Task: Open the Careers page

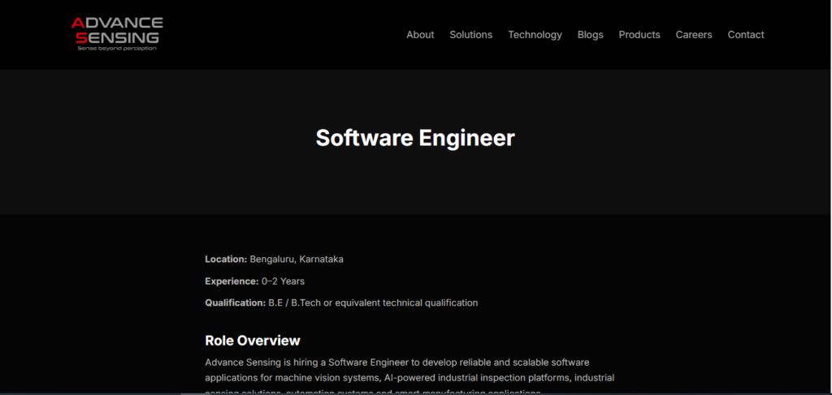Action: (694, 34)
